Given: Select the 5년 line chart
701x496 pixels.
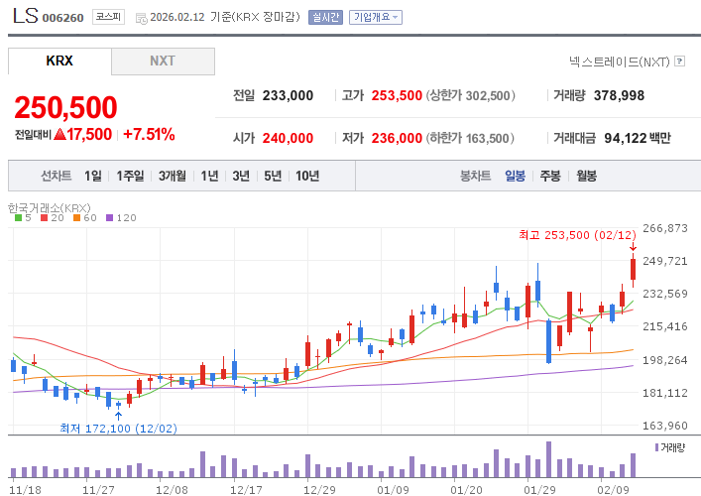Looking at the screenshot, I should tap(273, 176).
